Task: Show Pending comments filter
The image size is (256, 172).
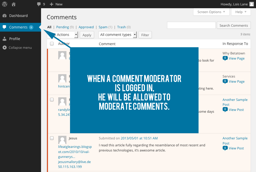Action: pos(65,27)
